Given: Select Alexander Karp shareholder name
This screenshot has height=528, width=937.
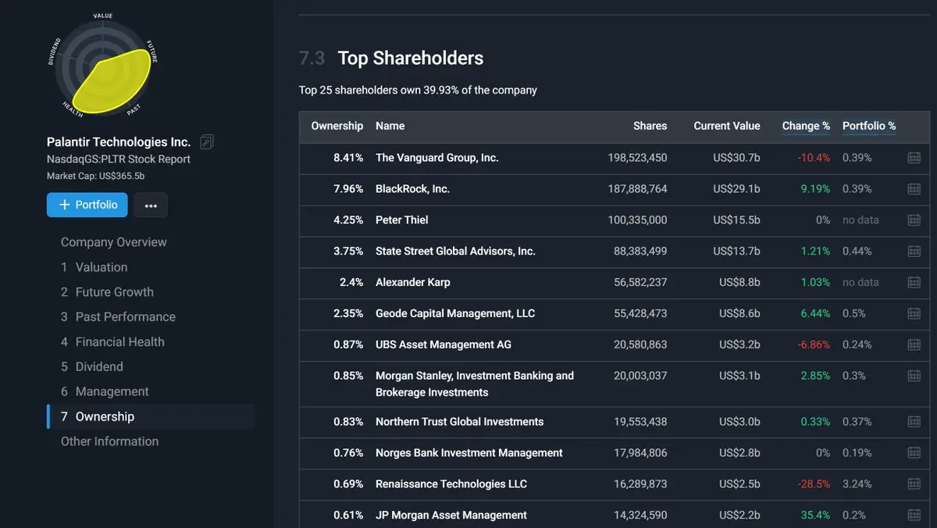Looking at the screenshot, I should pos(413,283).
